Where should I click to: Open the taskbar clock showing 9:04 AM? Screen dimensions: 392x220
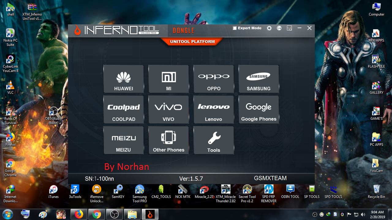point(377,215)
